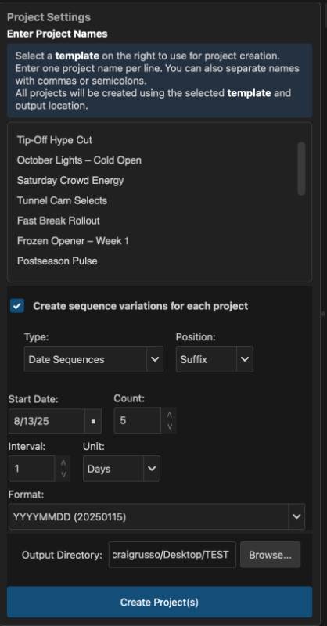Screen dimensions: 327x626
Task: Increase the Interval with up arrow
Action: 63,463
